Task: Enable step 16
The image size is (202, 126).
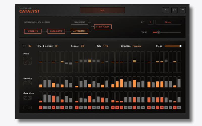Action: click(x=107, y=107)
